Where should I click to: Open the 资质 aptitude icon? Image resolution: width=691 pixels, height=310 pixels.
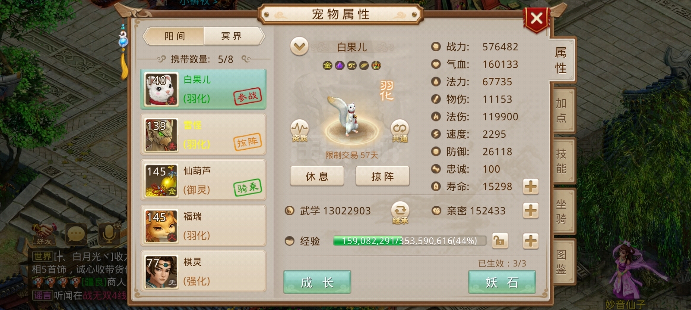(x=299, y=130)
